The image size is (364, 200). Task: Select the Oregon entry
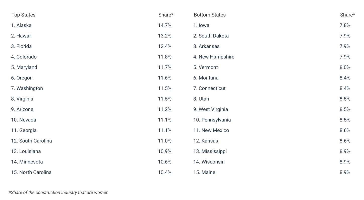tap(22, 78)
